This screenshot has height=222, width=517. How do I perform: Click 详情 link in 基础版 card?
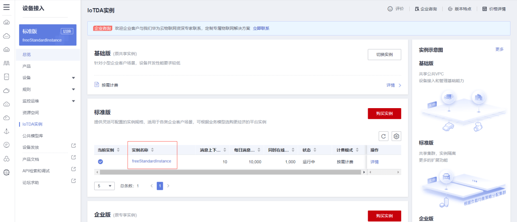tap(391, 85)
